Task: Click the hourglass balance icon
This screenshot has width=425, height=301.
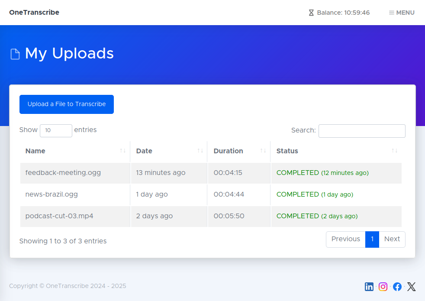Action: (x=311, y=13)
